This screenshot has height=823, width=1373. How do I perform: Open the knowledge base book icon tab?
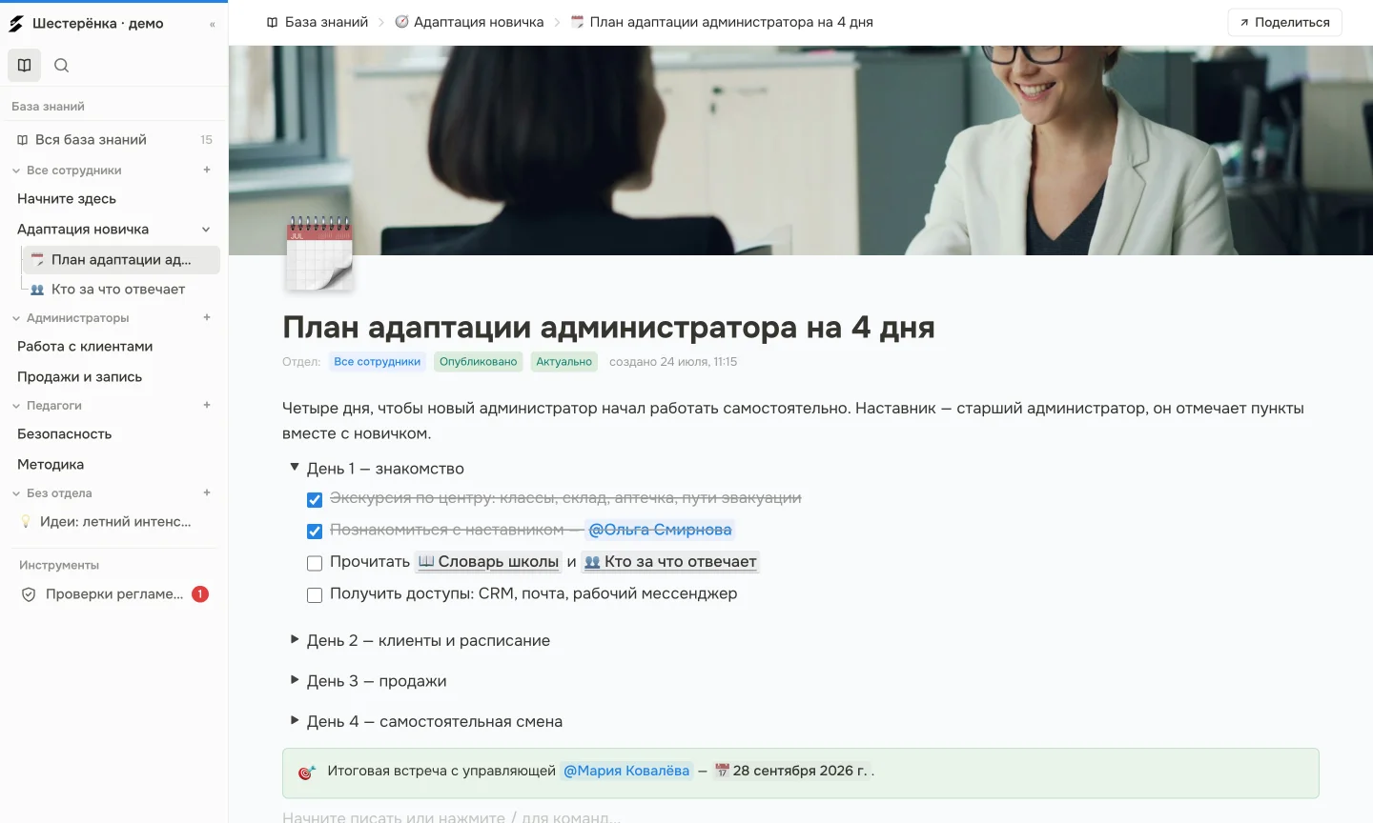[x=24, y=65]
